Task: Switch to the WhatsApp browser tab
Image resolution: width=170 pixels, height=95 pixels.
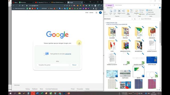Action: click(26, 2)
